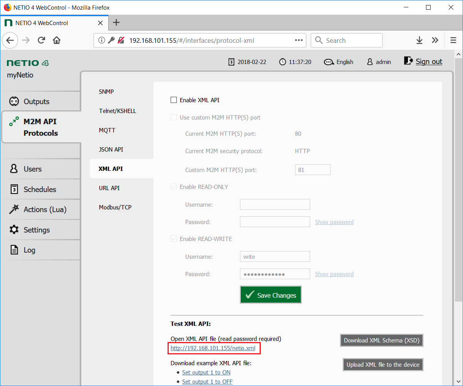The height and width of the screenshot is (386, 463).
Task: Click the Firefox Search box
Action: 347,40
